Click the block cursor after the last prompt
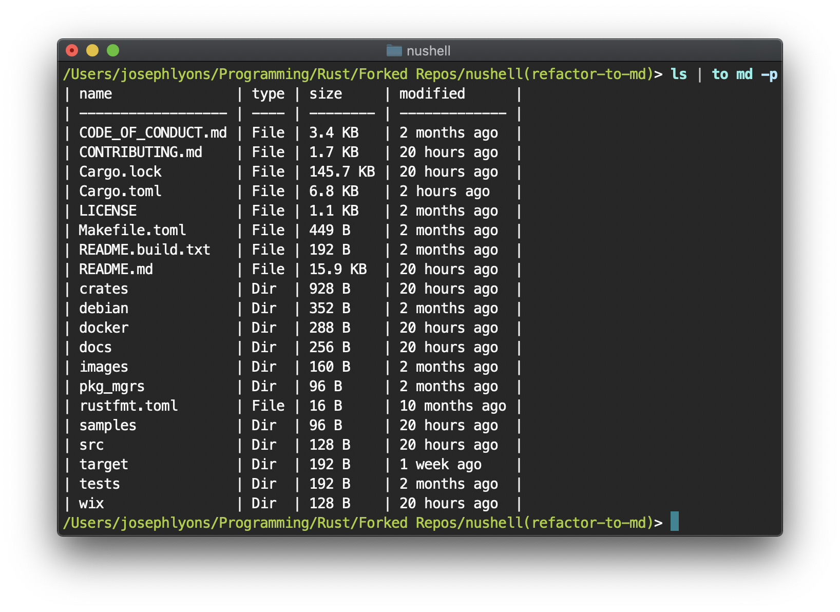840x612 pixels. click(675, 521)
